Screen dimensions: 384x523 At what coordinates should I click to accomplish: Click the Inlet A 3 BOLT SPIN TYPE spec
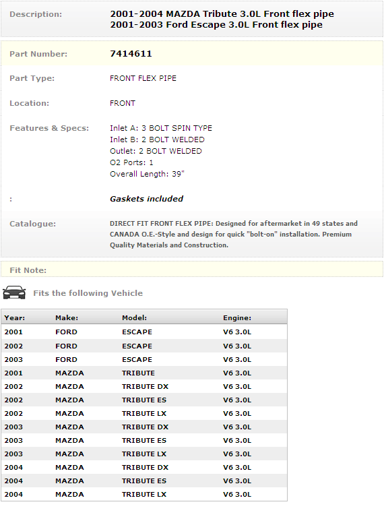(x=161, y=128)
